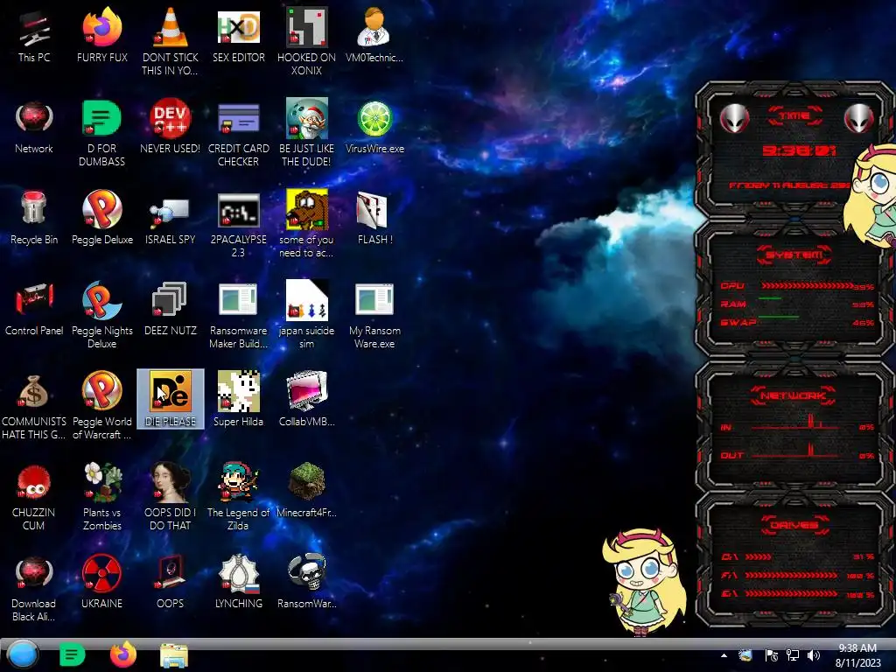Image resolution: width=896 pixels, height=672 pixels.
Task: Select the highlighted DIE PLEASE icon
Action: (x=171, y=399)
